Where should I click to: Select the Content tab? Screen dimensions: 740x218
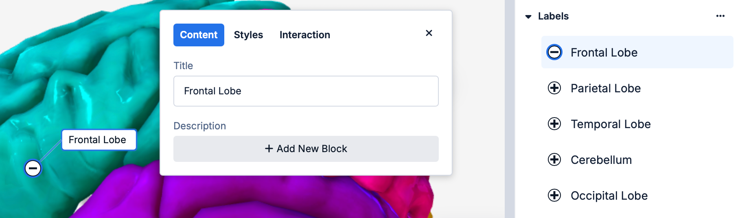point(199,35)
